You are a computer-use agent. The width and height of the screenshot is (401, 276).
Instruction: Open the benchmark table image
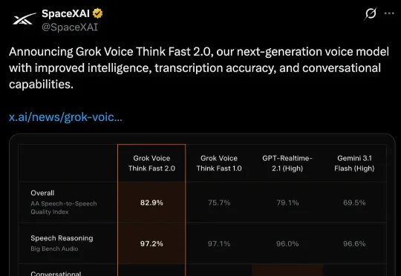coord(202,205)
